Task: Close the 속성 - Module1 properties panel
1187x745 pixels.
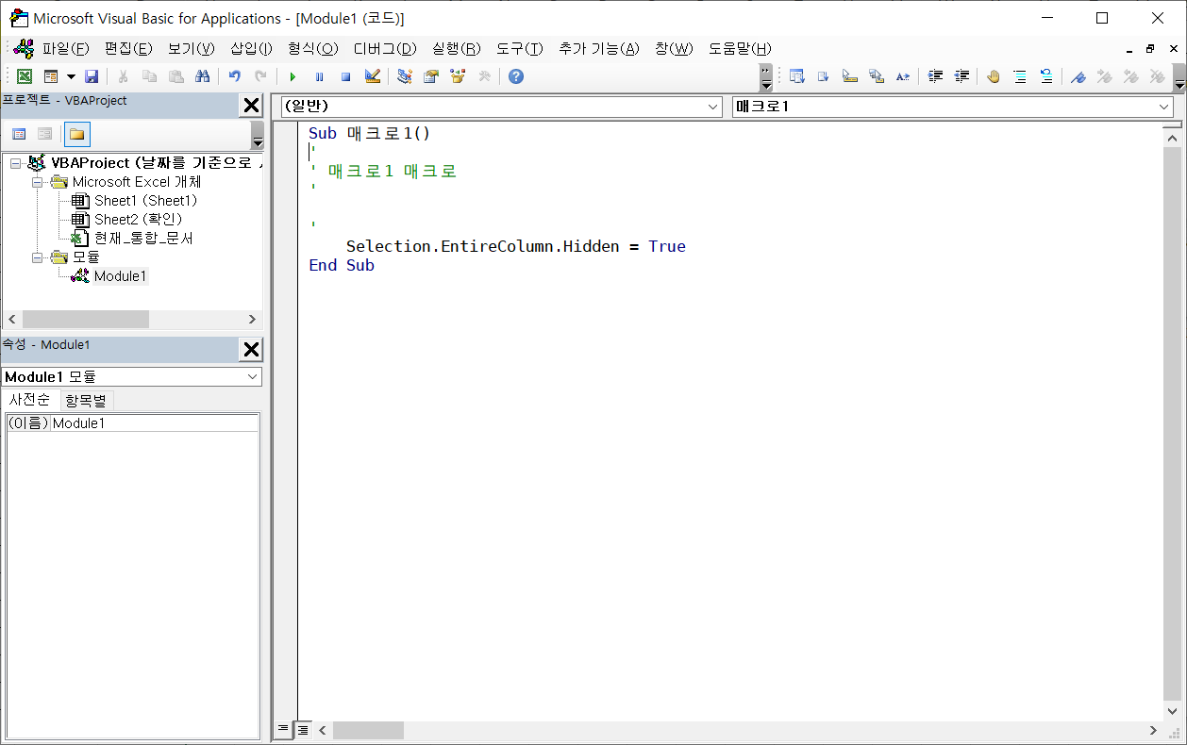Action: 251,350
